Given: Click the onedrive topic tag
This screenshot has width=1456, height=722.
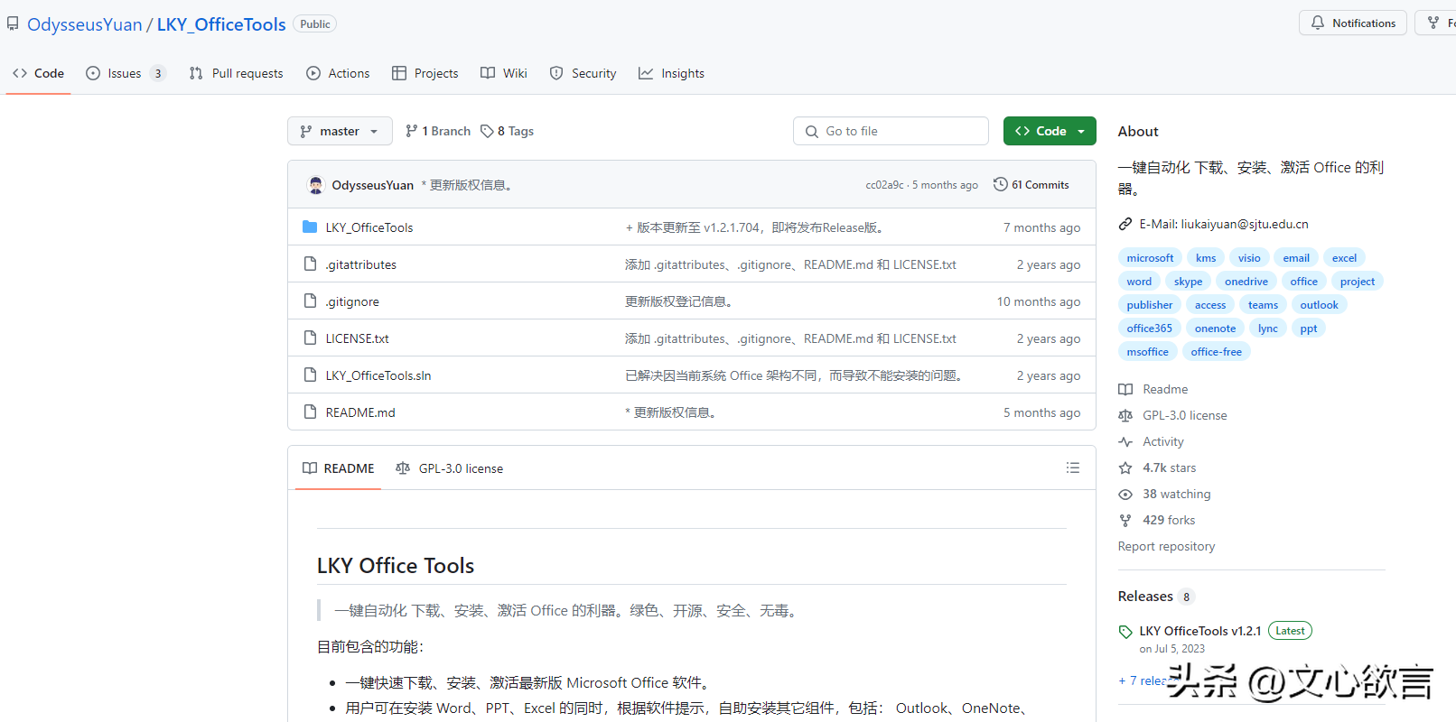Looking at the screenshot, I should click(x=1246, y=282).
